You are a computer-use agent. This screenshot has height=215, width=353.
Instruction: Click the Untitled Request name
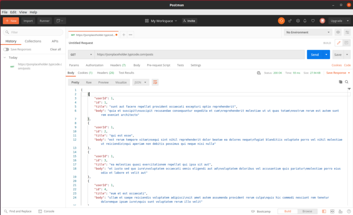[x=81, y=43]
